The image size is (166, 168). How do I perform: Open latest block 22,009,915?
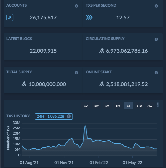43,51
